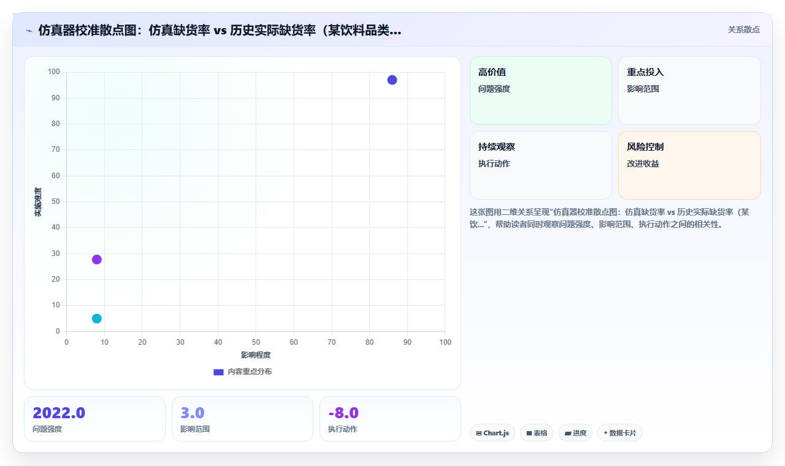Open the 风险控制 card

coord(689,165)
